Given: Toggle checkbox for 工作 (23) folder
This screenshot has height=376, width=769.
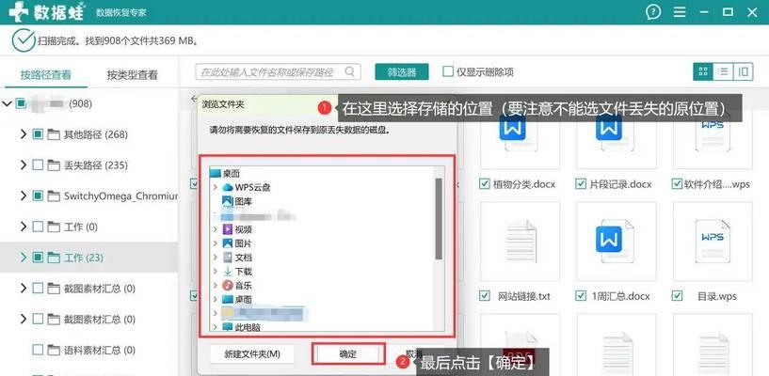Looking at the screenshot, I should pyautogui.click(x=38, y=258).
